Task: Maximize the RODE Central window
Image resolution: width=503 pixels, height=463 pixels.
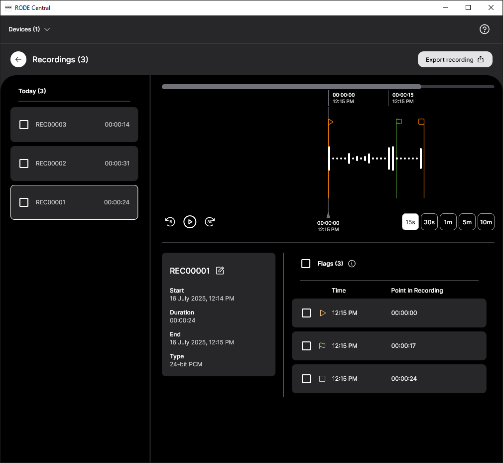Action: 468,7
